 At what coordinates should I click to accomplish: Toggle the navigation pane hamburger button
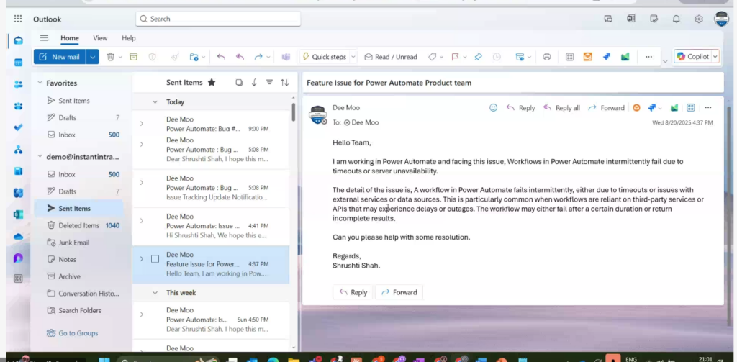click(44, 38)
